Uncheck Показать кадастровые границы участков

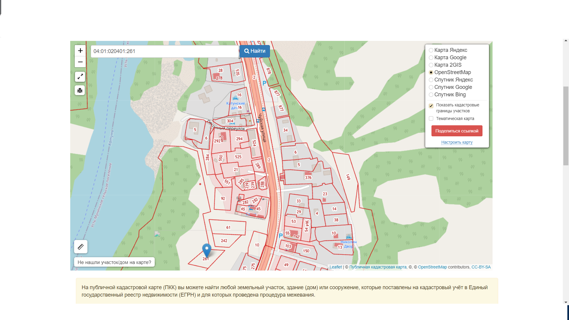pos(431,106)
